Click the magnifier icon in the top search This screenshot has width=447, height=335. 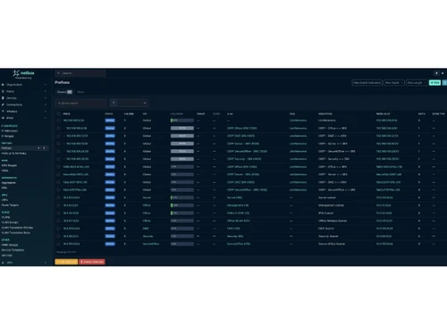pyautogui.click(x=59, y=73)
